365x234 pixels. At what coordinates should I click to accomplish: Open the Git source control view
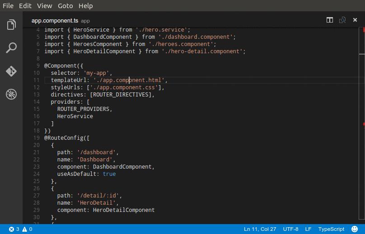[x=11, y=71]
